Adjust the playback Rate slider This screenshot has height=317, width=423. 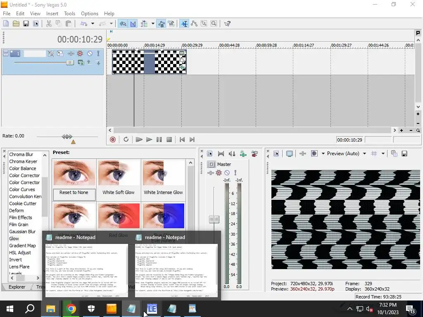point(67,137)
